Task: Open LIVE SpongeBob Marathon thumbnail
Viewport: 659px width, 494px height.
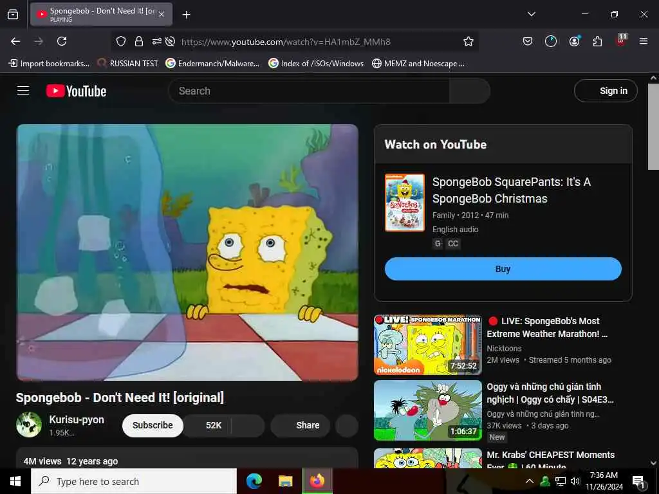Action: pos(428,345)
